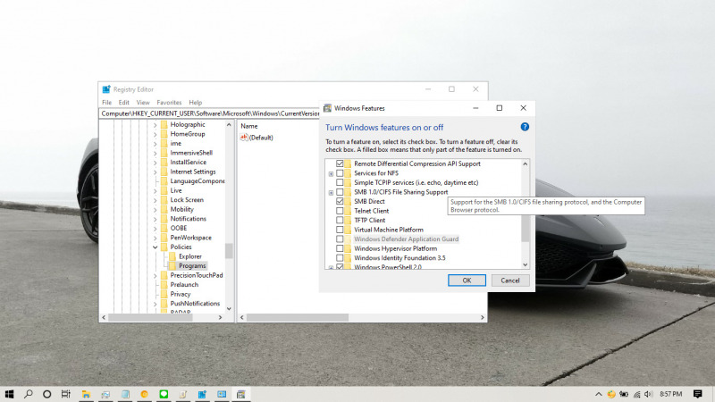Click Windows Features title bar icon
The width and height of the screenshot is (715, 402).
327,108
